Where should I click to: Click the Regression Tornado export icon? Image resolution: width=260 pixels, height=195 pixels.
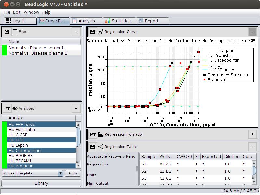tap(93, 134)
